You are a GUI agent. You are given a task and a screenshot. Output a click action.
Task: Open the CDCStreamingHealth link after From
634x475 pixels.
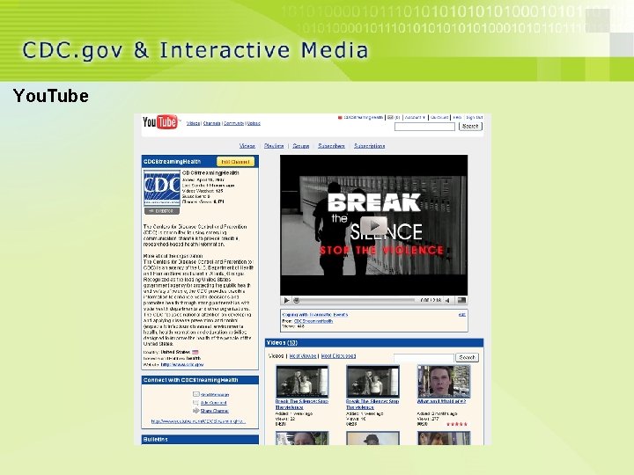point(313,321)
